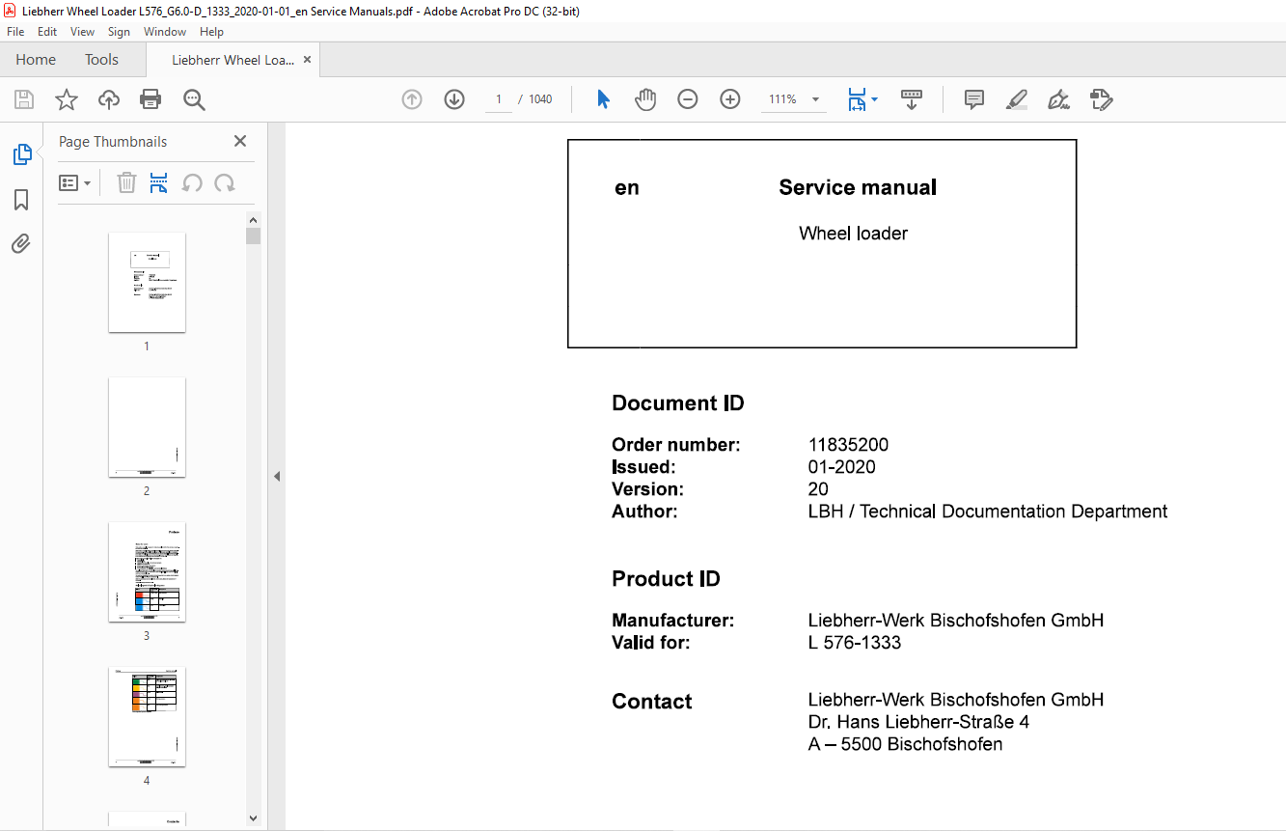The width and height of the screenshot is (1286, 831).
Task: Add a comment with note icon
Action: pos(974,99)
